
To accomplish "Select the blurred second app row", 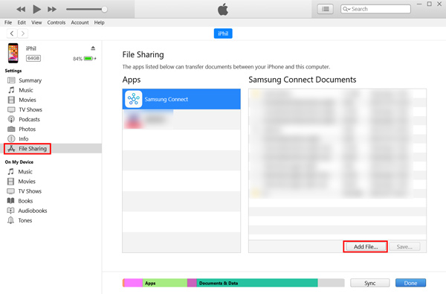I will (x=181, y=119).
